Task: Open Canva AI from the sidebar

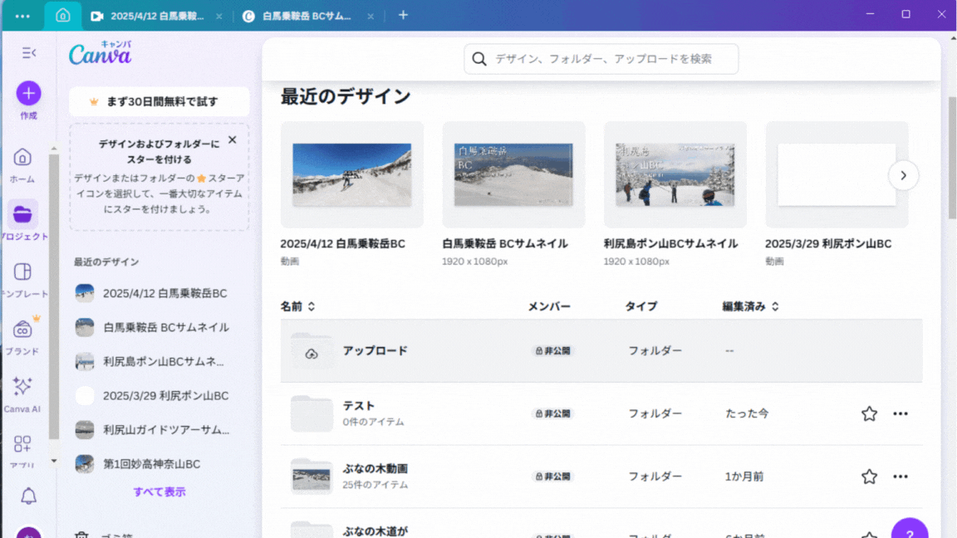Action: (22, 387)
